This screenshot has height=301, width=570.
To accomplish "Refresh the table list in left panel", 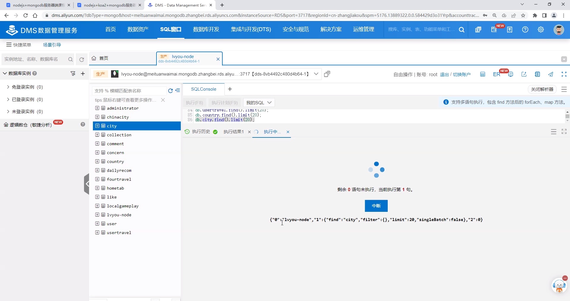I will click(x=170, y=91).
